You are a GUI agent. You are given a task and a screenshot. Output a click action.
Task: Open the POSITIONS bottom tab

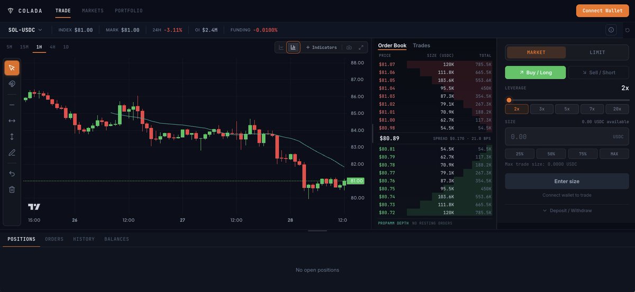[21, 239]
